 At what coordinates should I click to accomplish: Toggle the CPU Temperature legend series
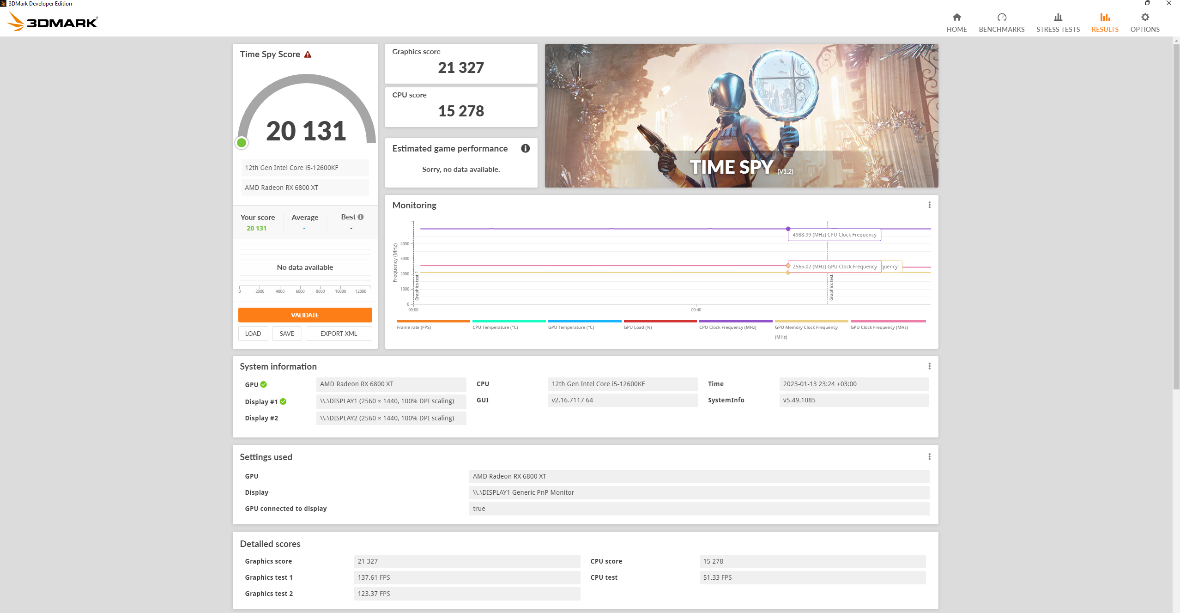click(x=495, y=328)
